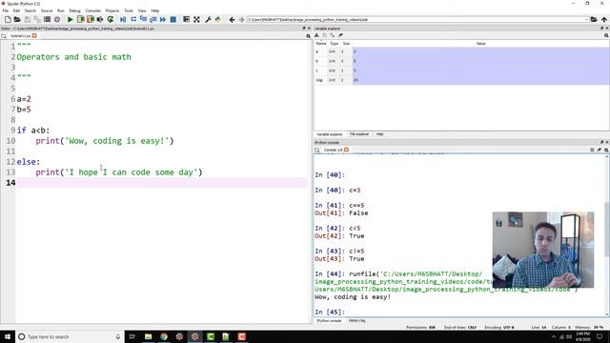This screenshot has width=610, height=343.
Task: Open Variable explorer options gear icon
Action: coord(606,35)
